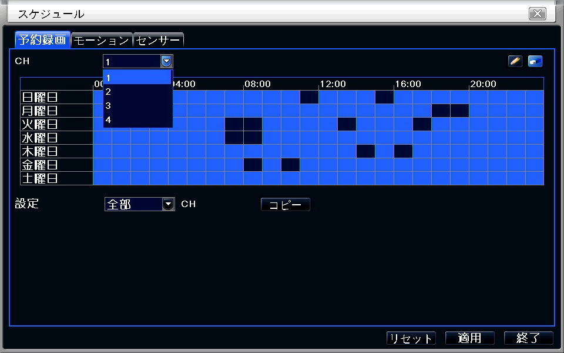The image size is (564, 353).
Task: Enable the dark 月曜日 18:00 cell
Action: (x=441, y=111)
